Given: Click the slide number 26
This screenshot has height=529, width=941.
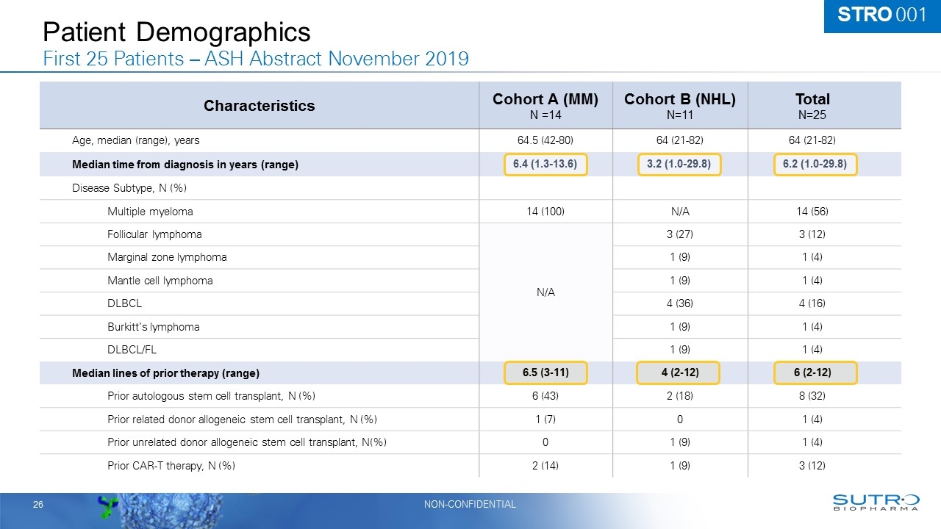Looking at the screenshot, I should pyautogui.click(x=37, y=505).
